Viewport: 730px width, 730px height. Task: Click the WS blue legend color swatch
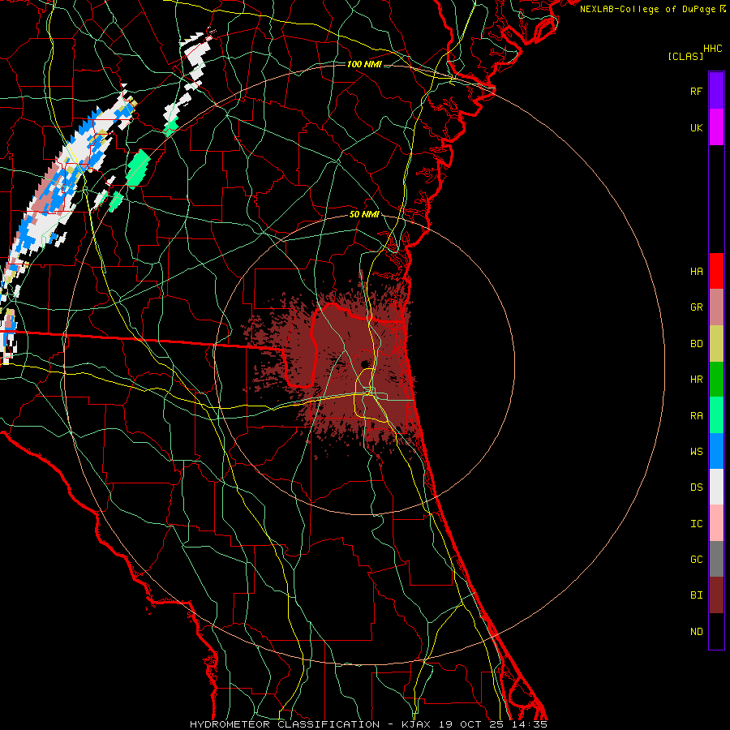(716, 451)
